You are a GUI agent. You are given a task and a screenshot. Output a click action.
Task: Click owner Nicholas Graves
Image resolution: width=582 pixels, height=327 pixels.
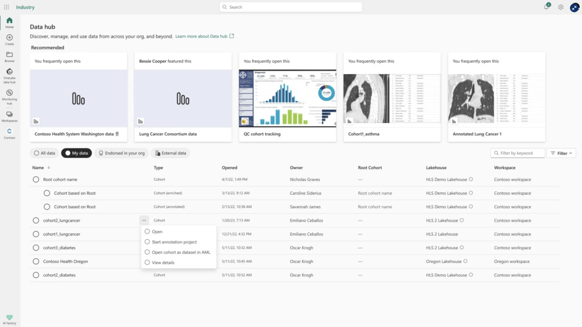pos(305,179)
